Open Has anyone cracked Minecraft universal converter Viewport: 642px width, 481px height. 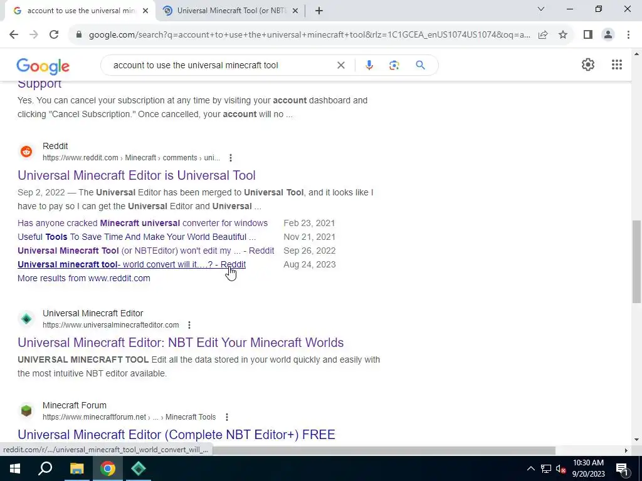point(142,224)
